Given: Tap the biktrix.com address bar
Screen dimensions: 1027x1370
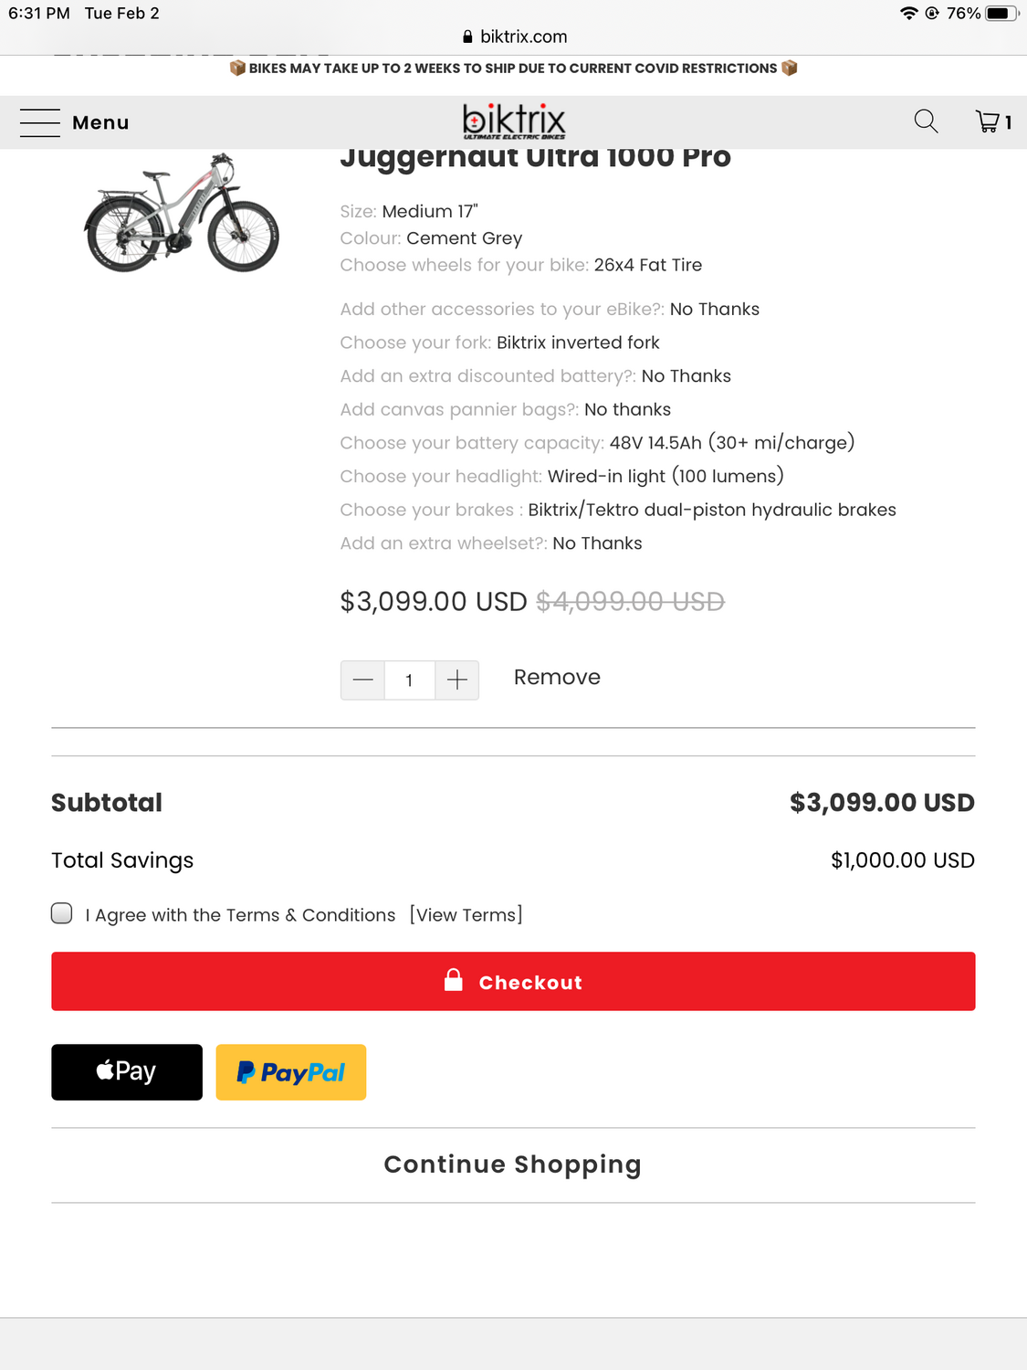Looking at the screenshot, I should [515, 37].
